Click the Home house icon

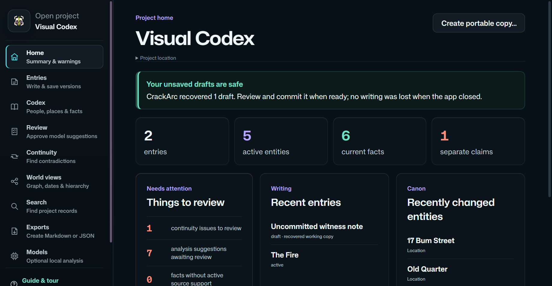pos(14,57)
